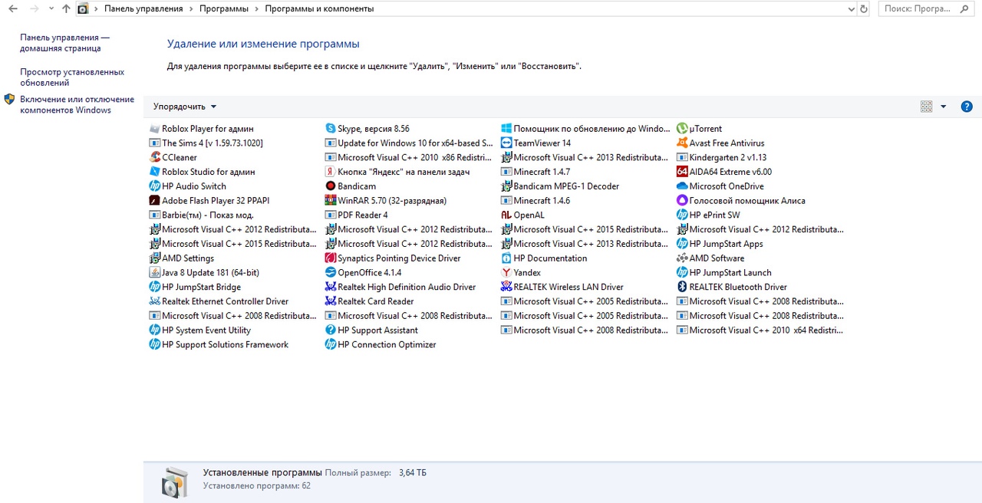Image resolution: width=982 pixels, height=503 pixels.
Task: Select REALTEK Wireless LAN Driver entry
Action: [x=562, y=287]
